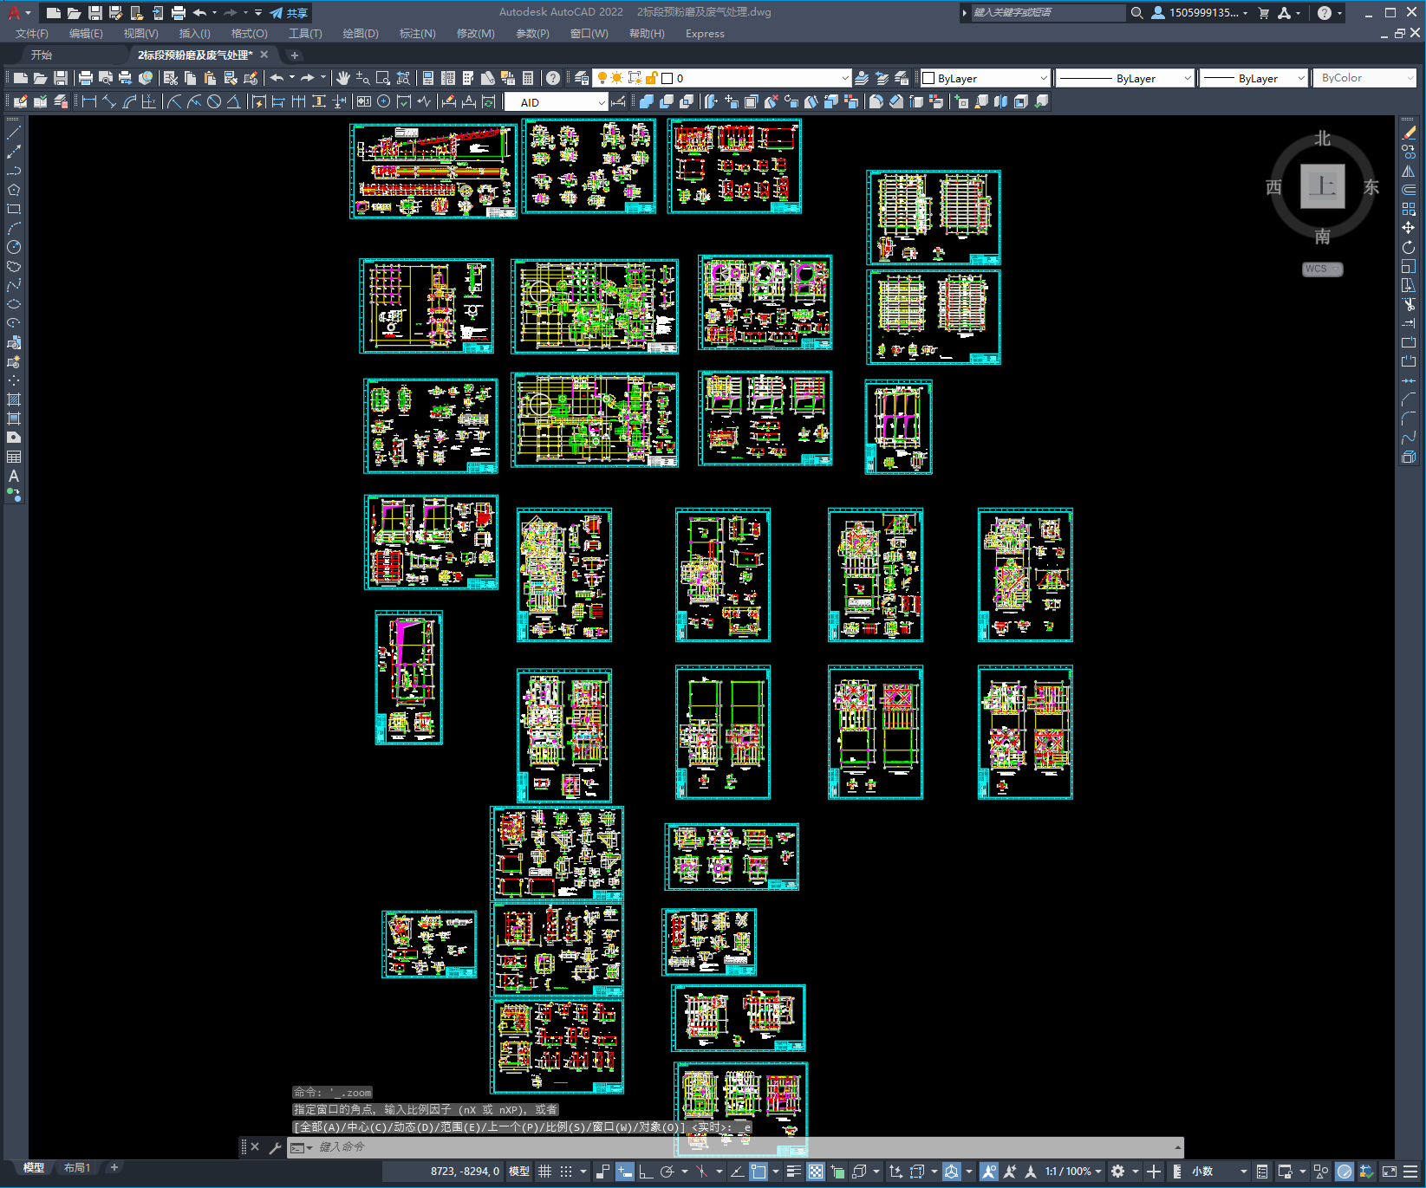The width and height of the screenshot is (1426, 1188).
Task: Add a new layout with plus button
Action: [114, 1168]
